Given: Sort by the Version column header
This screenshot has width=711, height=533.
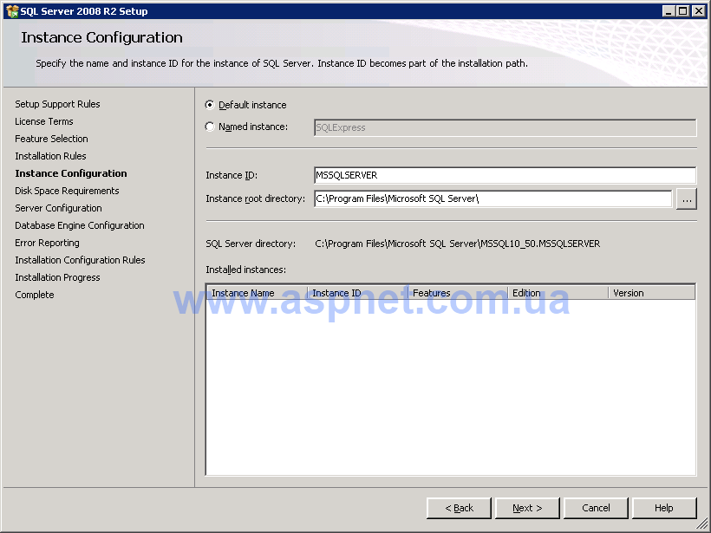Looking at the screenshot, I should coord(651,293).
